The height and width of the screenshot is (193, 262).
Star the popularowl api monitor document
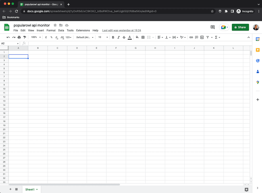(x=55, y=25)
